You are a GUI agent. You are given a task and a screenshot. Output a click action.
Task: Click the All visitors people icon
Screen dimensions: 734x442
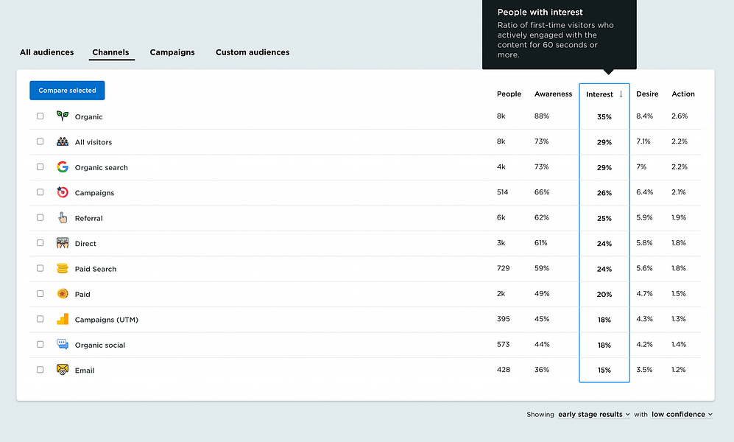63,141
